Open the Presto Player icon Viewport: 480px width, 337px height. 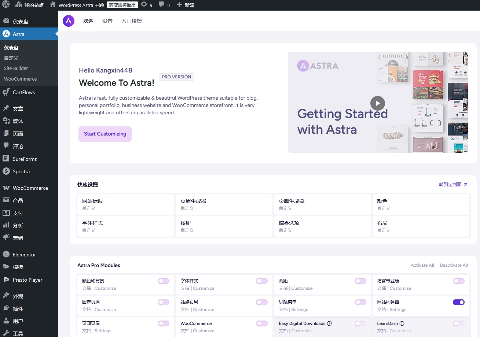(6, 279)
